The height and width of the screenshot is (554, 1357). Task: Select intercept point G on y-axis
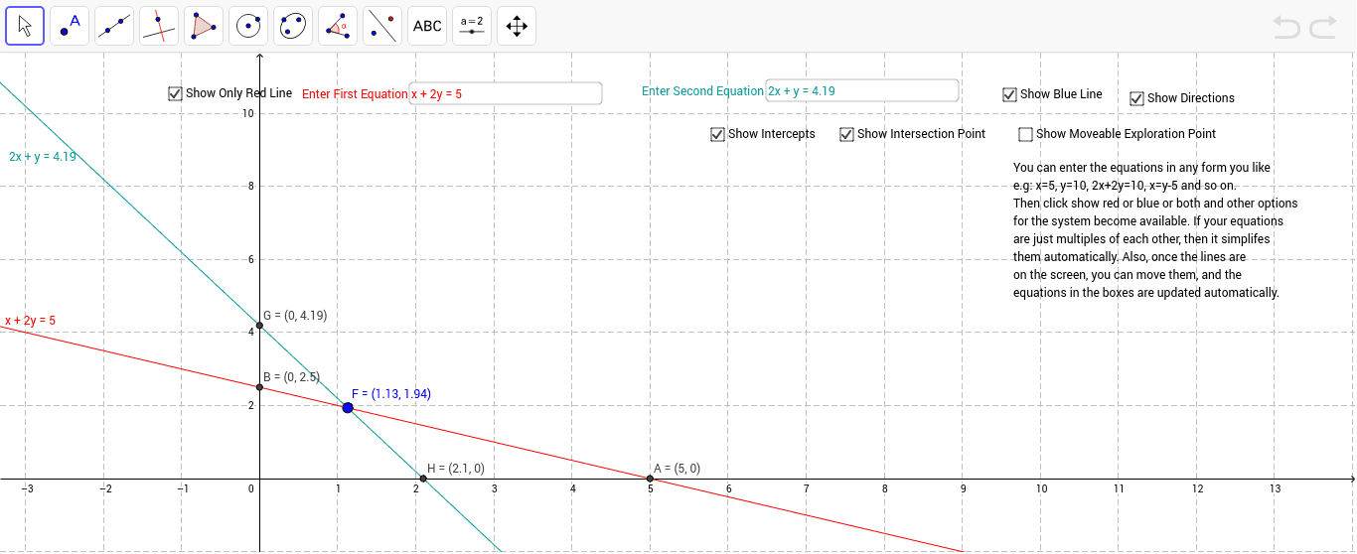pyautogui.click(x=259, y=326)
